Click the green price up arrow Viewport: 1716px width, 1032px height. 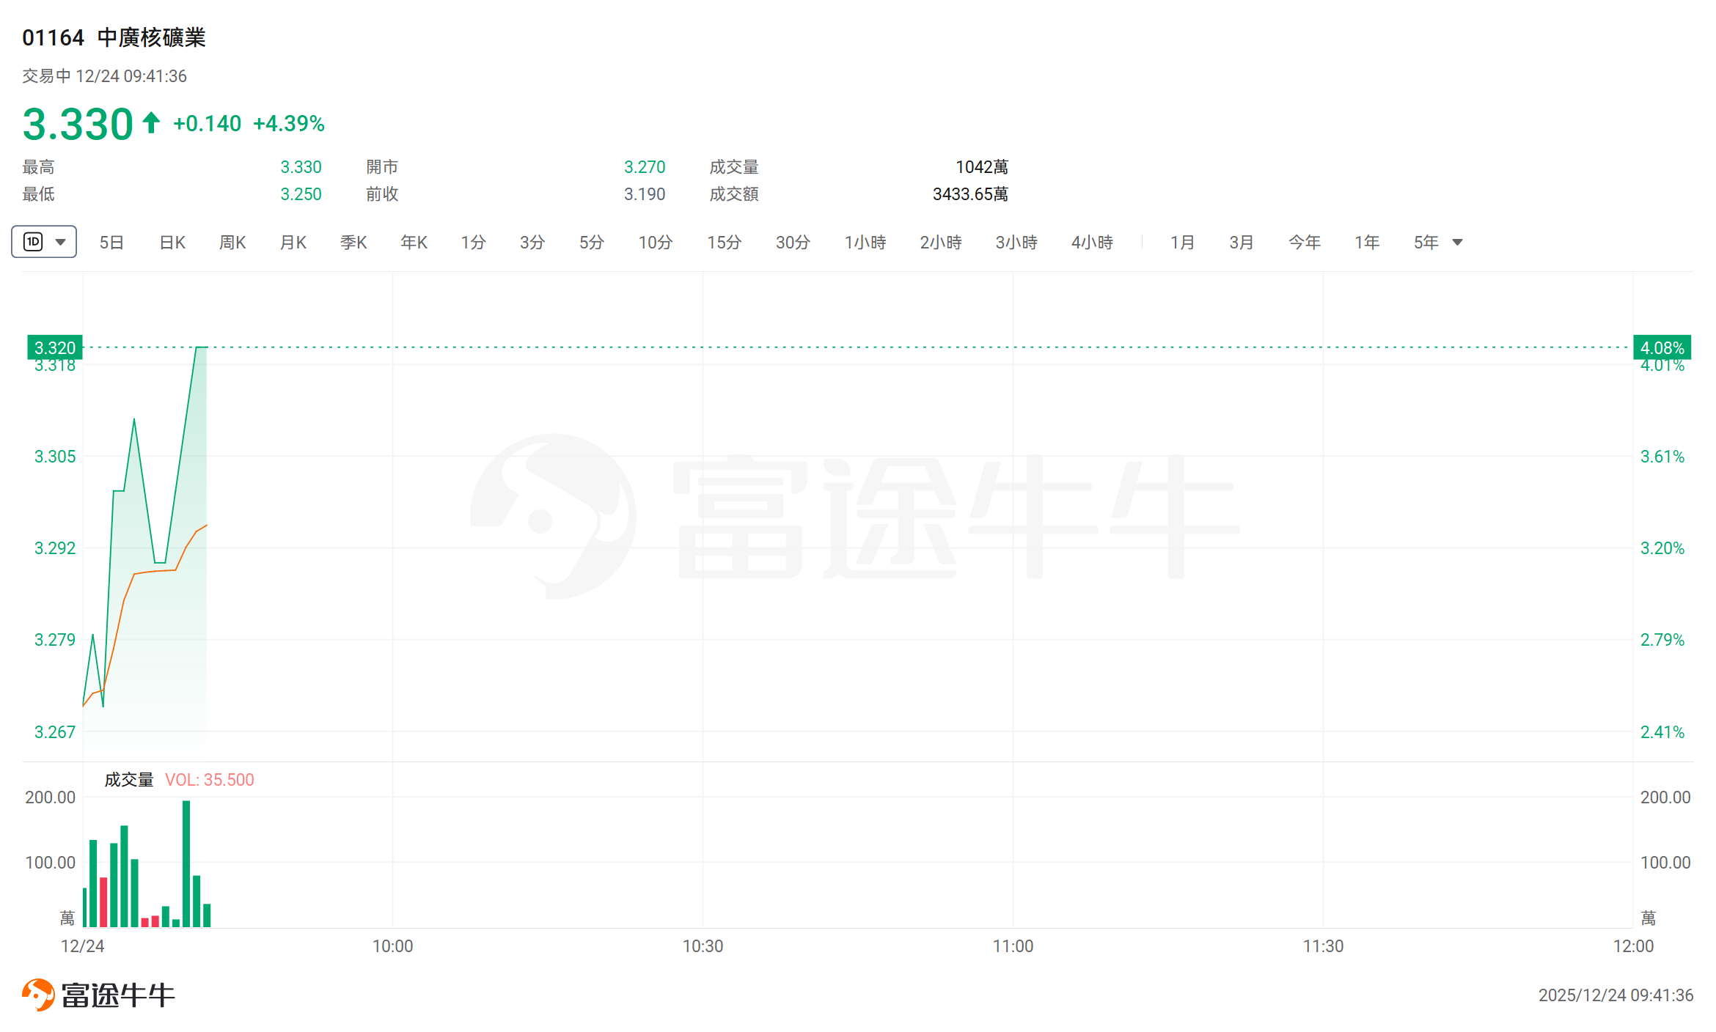[x=151, y=122]
